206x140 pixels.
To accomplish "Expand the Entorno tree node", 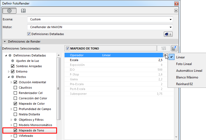I will click(9, 71).
